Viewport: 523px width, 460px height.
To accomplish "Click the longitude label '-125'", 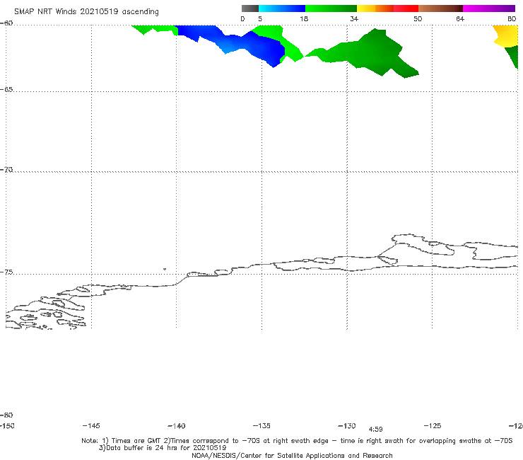I will [x=433, y=425].
